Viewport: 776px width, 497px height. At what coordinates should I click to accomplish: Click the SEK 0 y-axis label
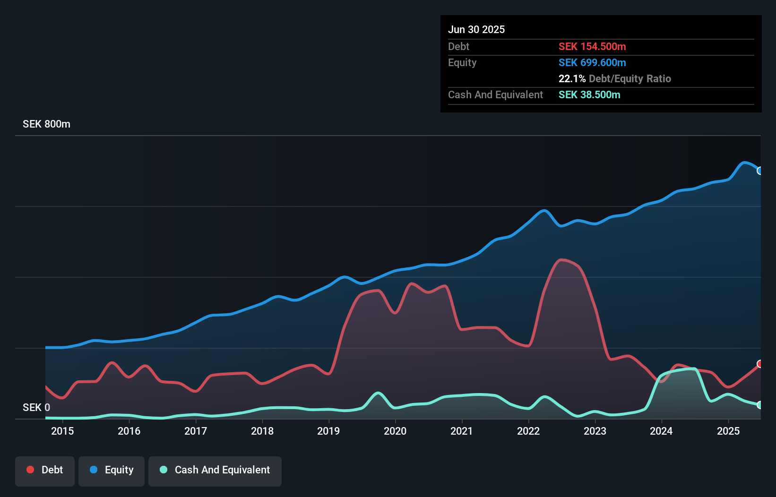click(x=36, y=407)
